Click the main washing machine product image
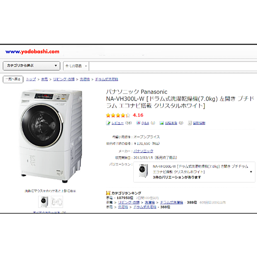Viewport: 257px width, 257px height. 51,136
